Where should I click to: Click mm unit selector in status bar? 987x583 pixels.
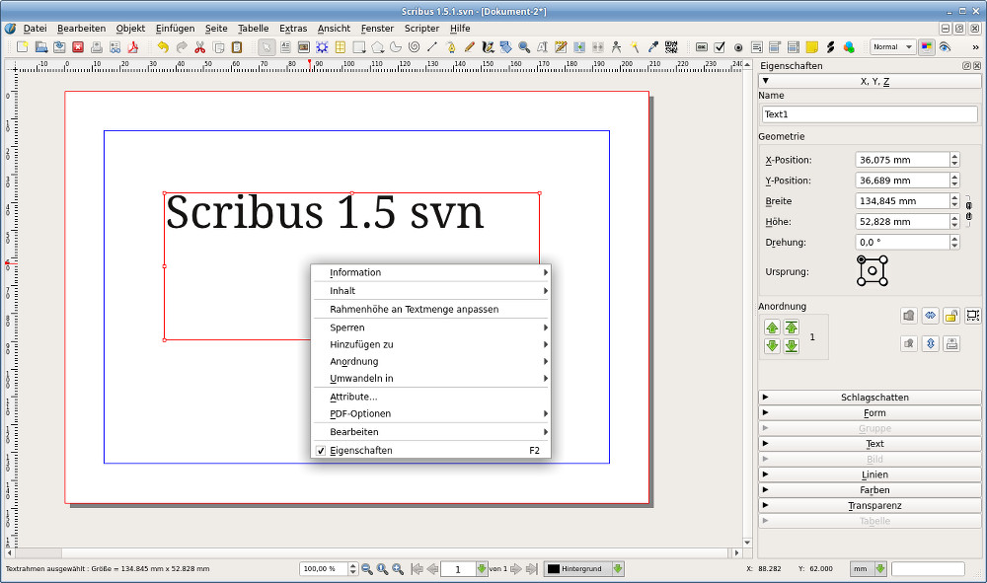(x=869, y=568)
